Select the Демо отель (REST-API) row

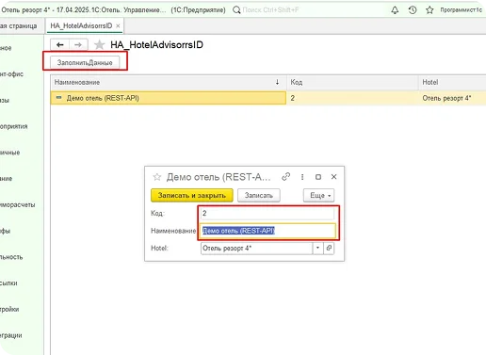pos(168,98)
